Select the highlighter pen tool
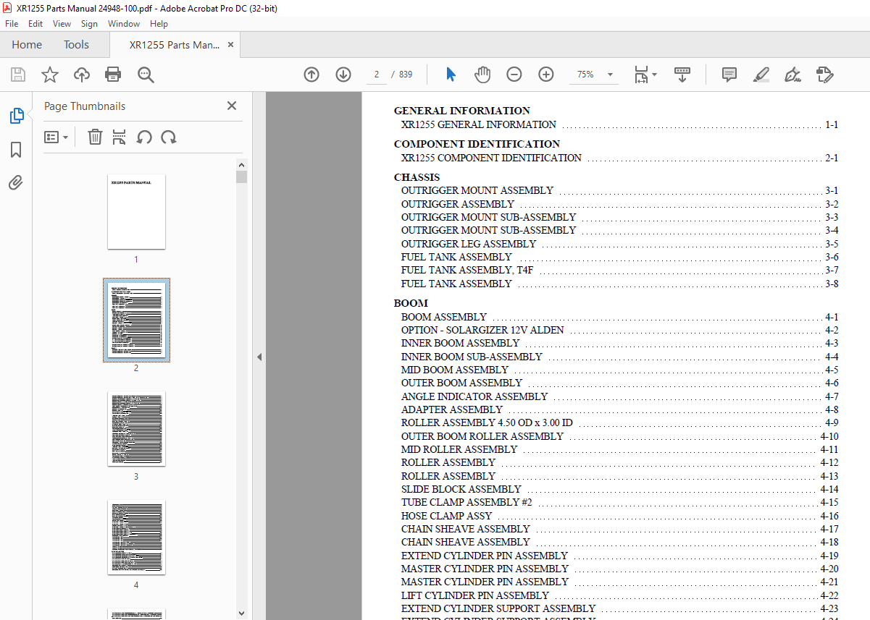 pos(761,75)
